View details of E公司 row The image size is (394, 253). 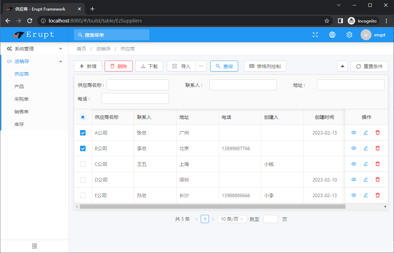click(x=354, y=195)
